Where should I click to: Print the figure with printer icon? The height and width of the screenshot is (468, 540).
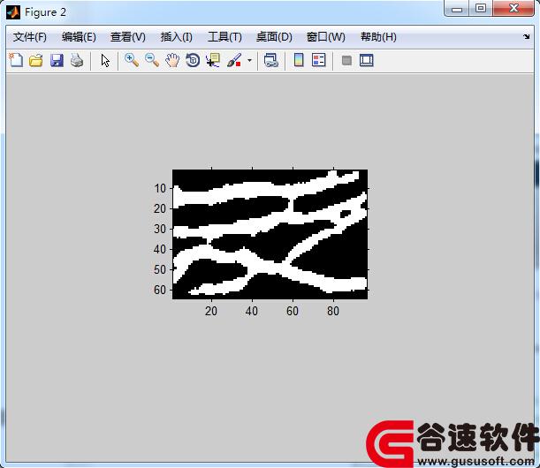77,60
